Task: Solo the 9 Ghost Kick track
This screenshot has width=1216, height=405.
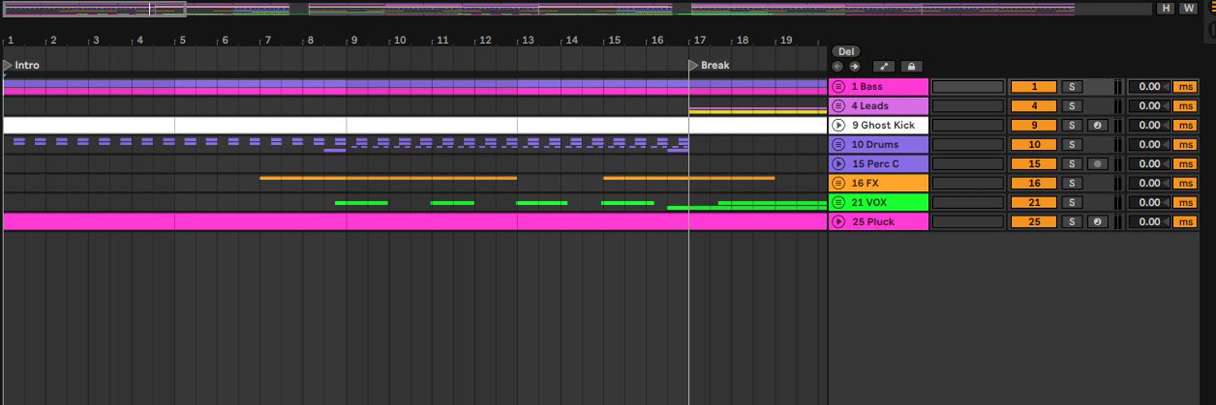Action: 1072,126
